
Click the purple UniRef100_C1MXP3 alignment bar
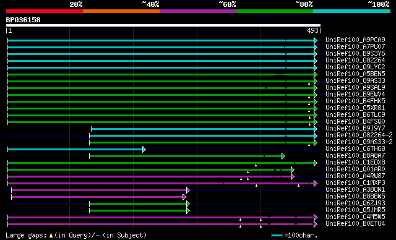161,184
